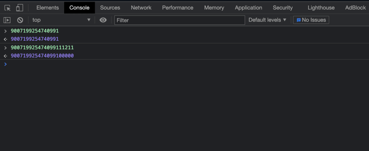
Task: Click the blue No Issues message icon
Action: point(299,20)
